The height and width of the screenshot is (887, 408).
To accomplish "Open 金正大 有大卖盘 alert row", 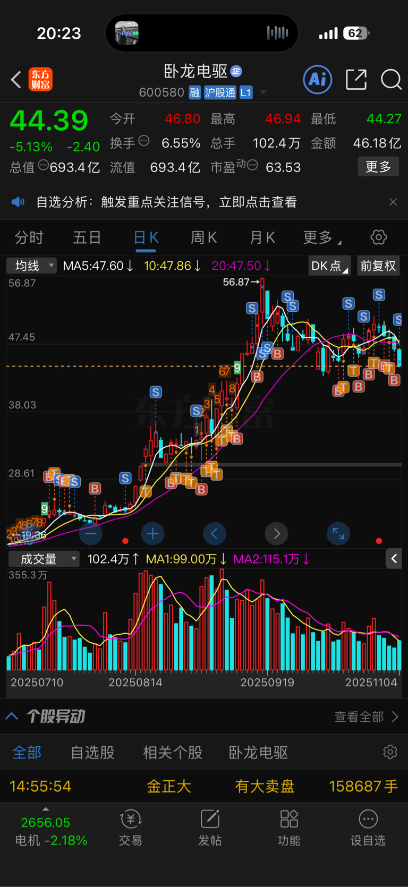I will tap(204, 786).
